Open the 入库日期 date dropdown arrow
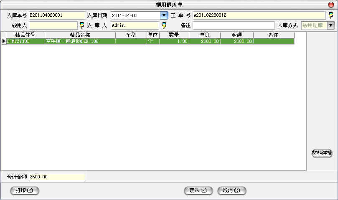Image resolution: width=338 pixels, height=200 pixels. coord(164,15)
